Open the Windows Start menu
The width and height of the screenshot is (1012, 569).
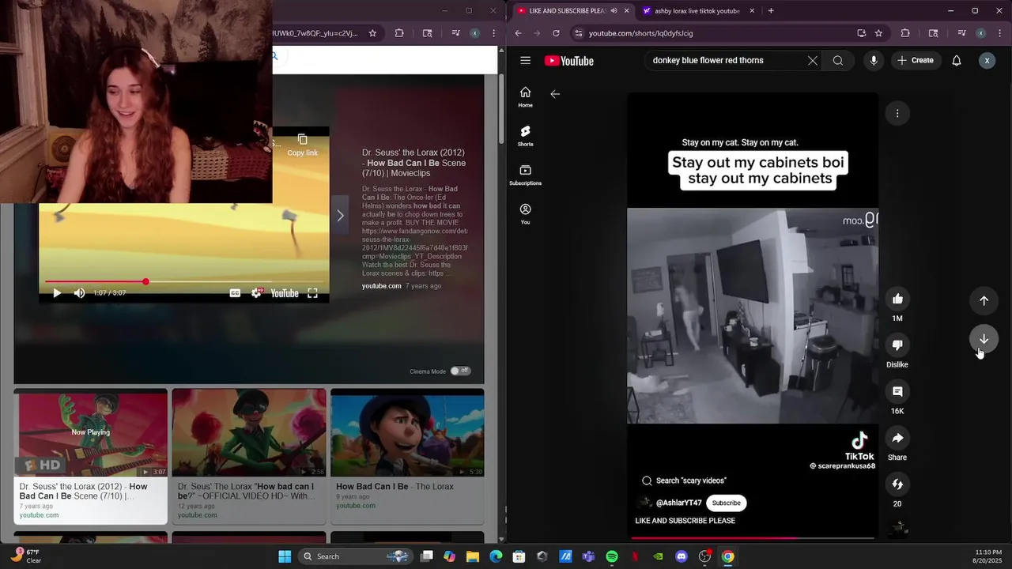(x=285, y=556)
